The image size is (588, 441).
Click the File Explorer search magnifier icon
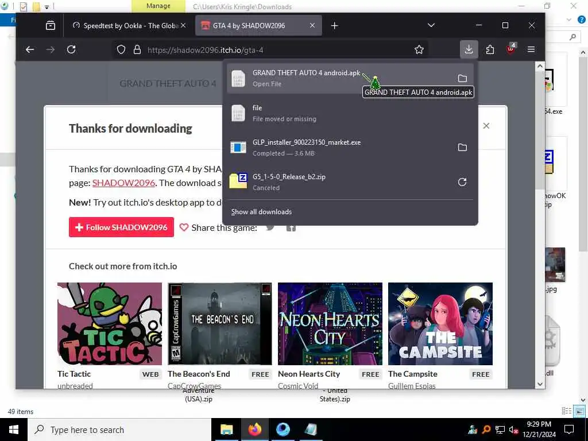(572, 37)
